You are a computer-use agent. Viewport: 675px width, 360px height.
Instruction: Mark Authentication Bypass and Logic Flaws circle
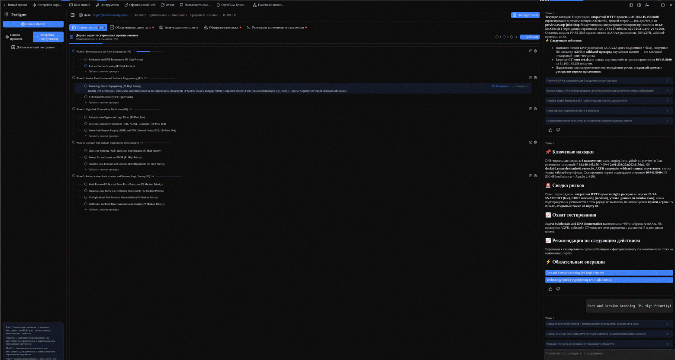click(86, 117)
